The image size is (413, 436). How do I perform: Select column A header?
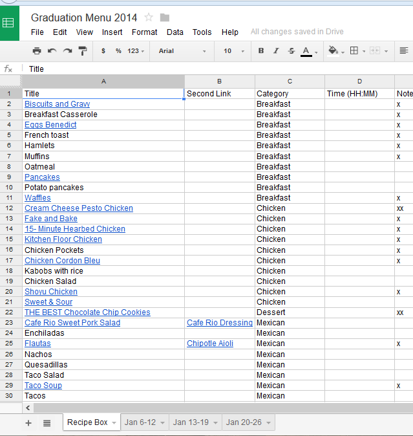pyautogui.click(x=103, y=82)
